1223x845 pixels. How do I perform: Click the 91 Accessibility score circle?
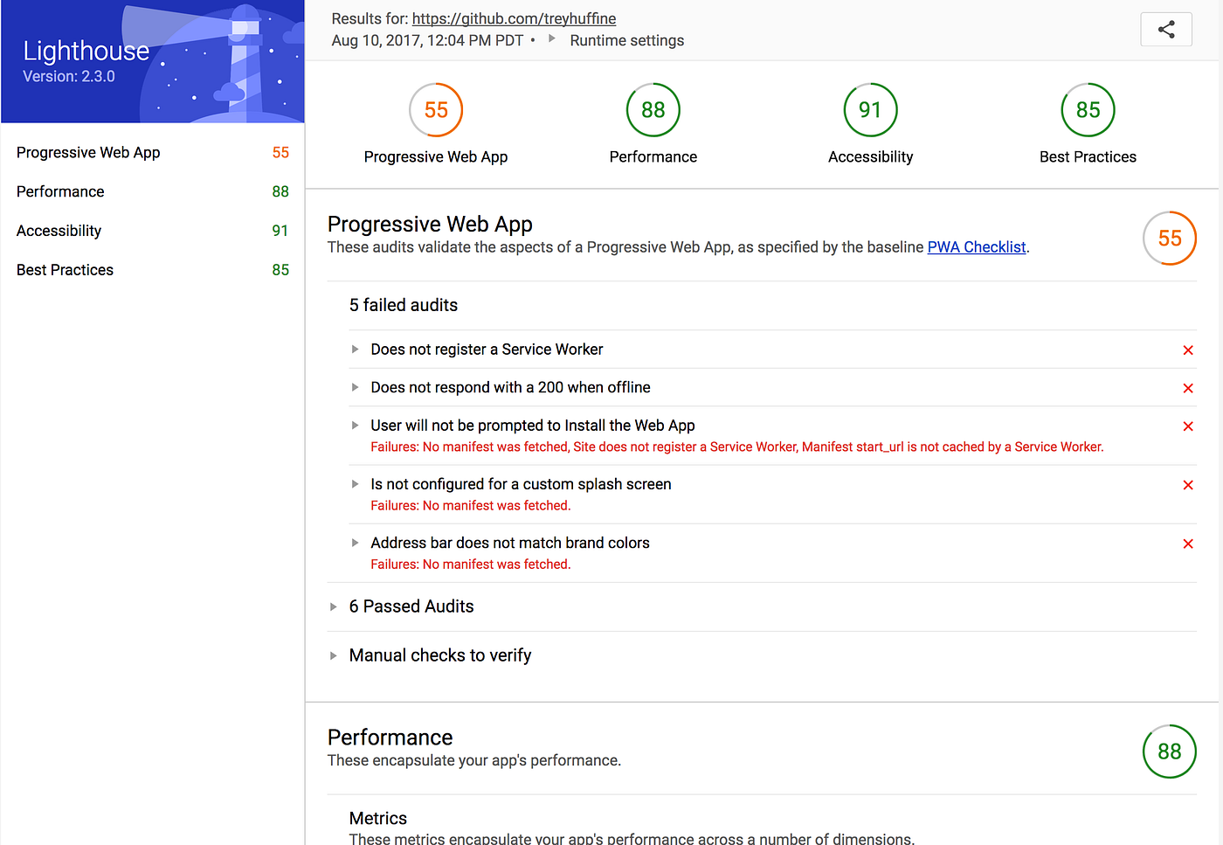click(x=870, y=109)
